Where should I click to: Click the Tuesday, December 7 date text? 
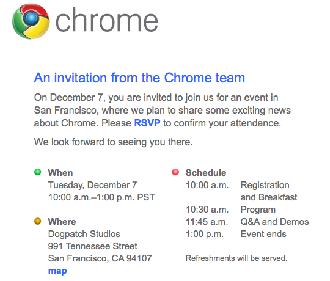pyautogui.click(x=93, y=185)
